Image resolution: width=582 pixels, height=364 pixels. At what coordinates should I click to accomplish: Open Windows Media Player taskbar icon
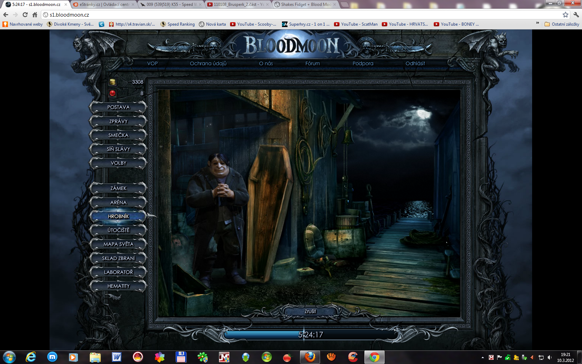[x=73, y=357]
